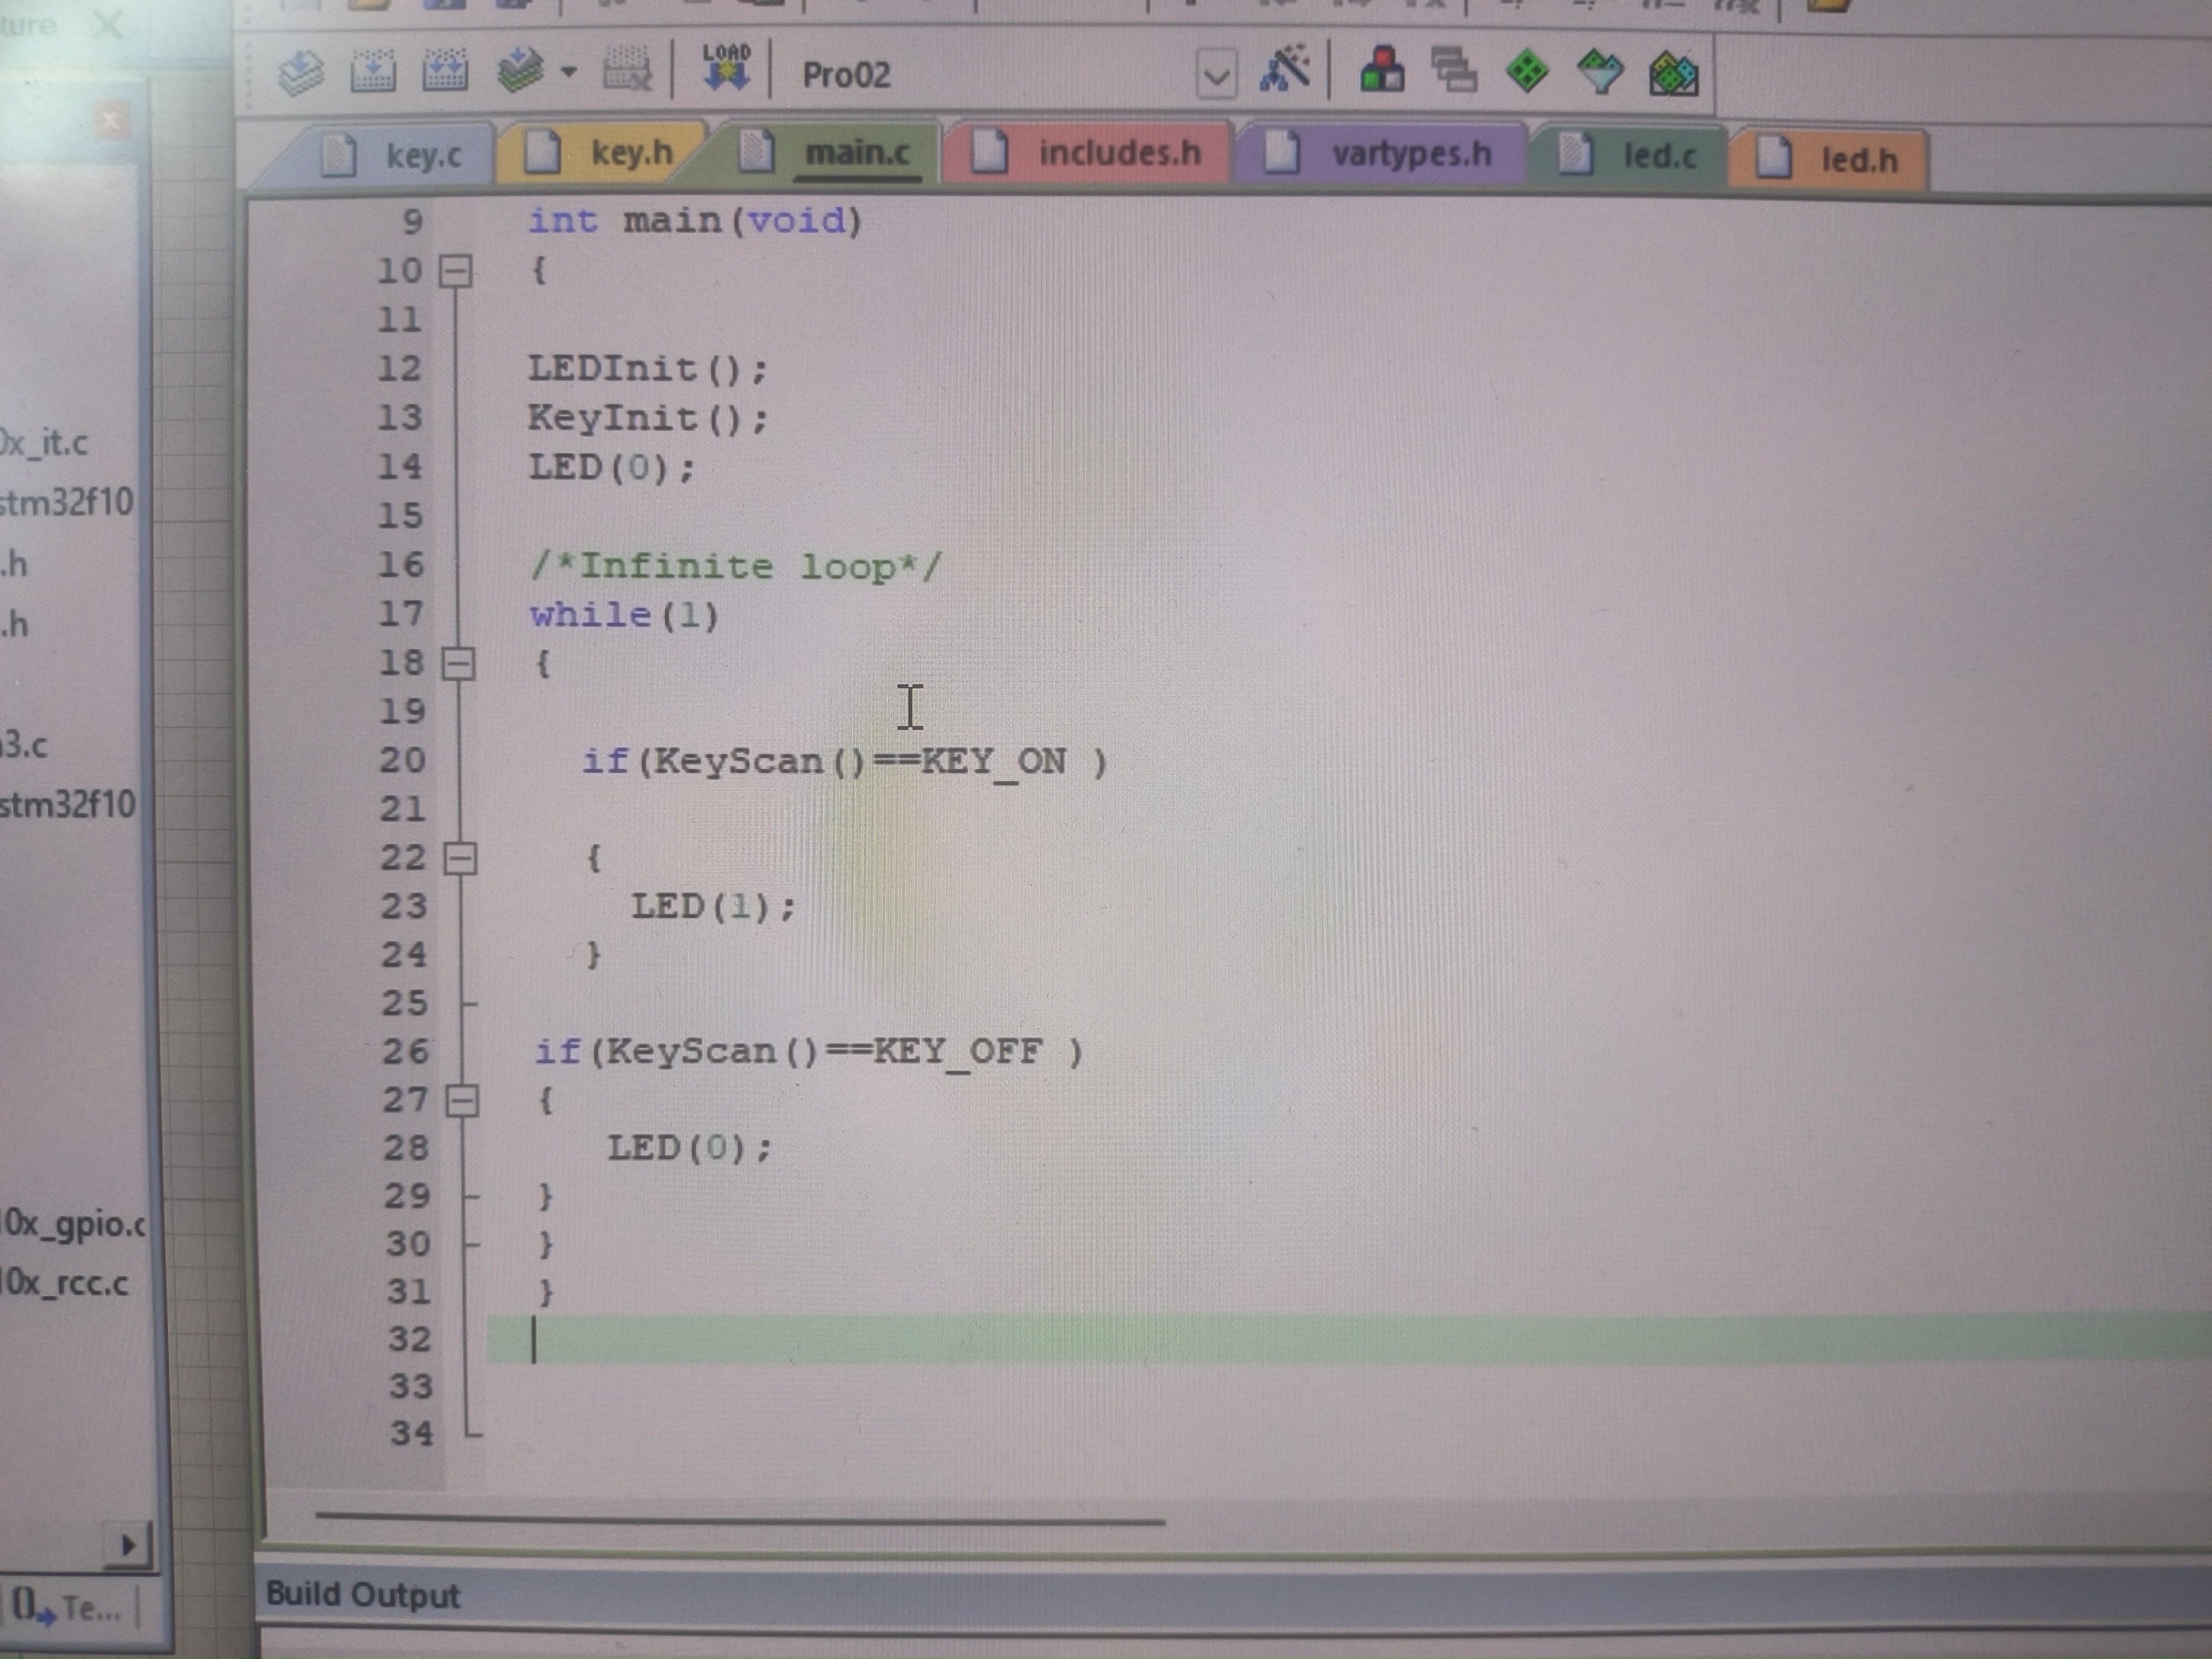
Task: Collapse the code block fold at line 27
Action: coord(462,1101)
